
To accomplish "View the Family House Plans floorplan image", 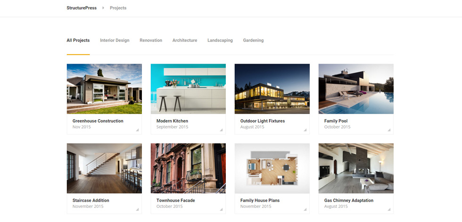I will coord(272,168).
